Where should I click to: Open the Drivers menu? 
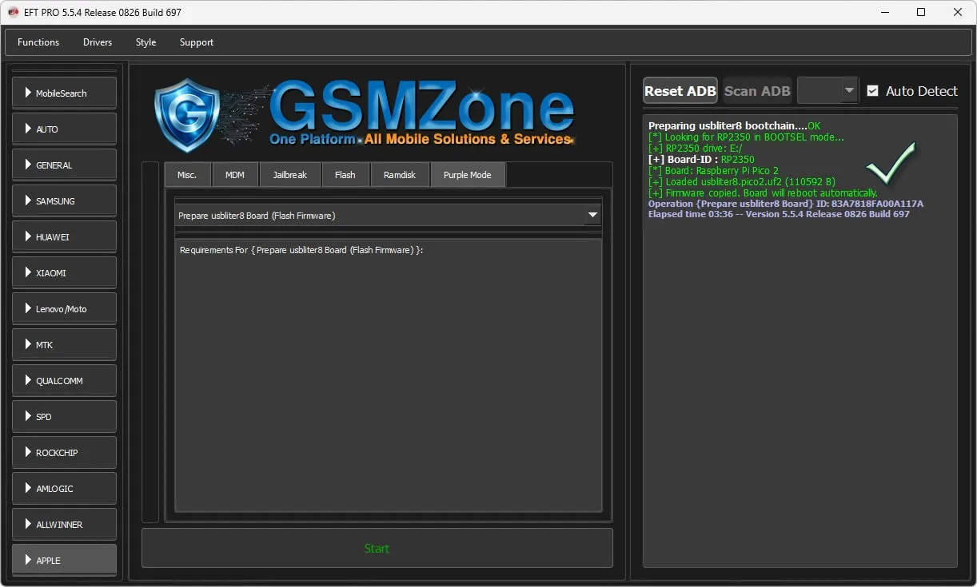click(x=98, y=42)
